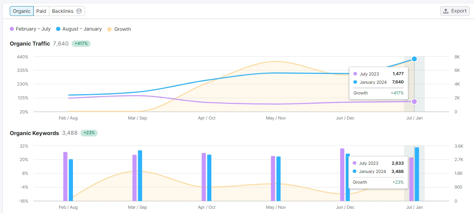Image resolution: width=474 pixels, height=213 pixels.
Task: Click the blue Nov bar in keywords chart
Action: click(x=279, y=179)
